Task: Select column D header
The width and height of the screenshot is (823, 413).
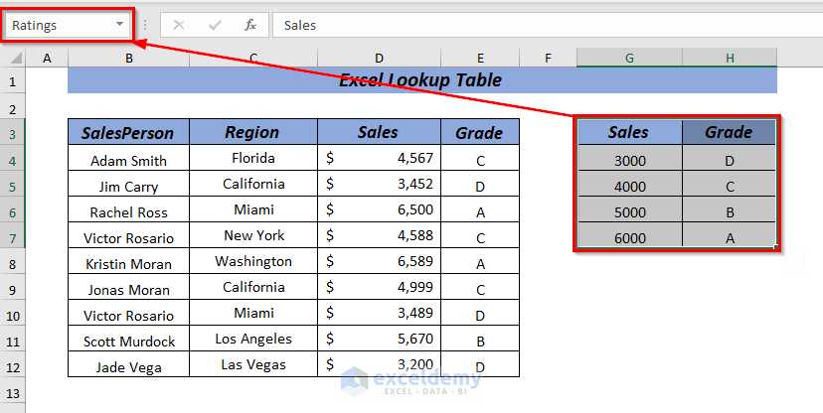Action: [380, 59]
